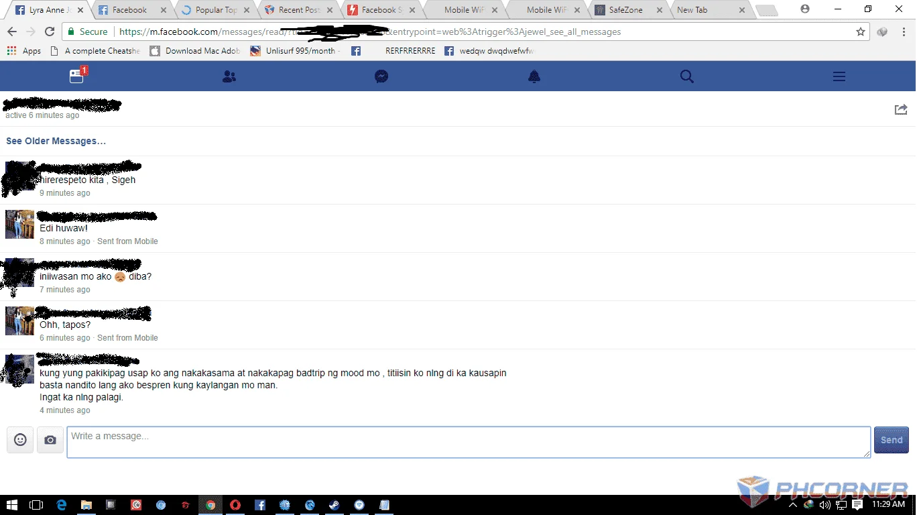
Task: Click the browser forward arrow
Action: click(31, 32)
